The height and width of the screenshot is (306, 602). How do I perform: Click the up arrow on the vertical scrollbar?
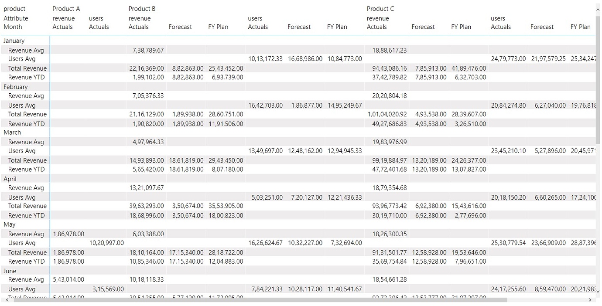coord(599,8)
